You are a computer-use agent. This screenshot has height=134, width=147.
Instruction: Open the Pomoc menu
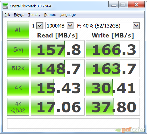click(50, 15)
